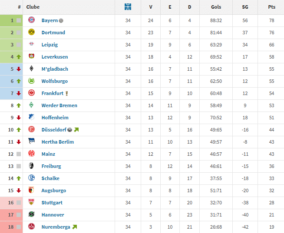Click the green promoted arrow beside Düsseldorf
The width and height of the screenshot is (284, 233).
[x=76, y=130]
